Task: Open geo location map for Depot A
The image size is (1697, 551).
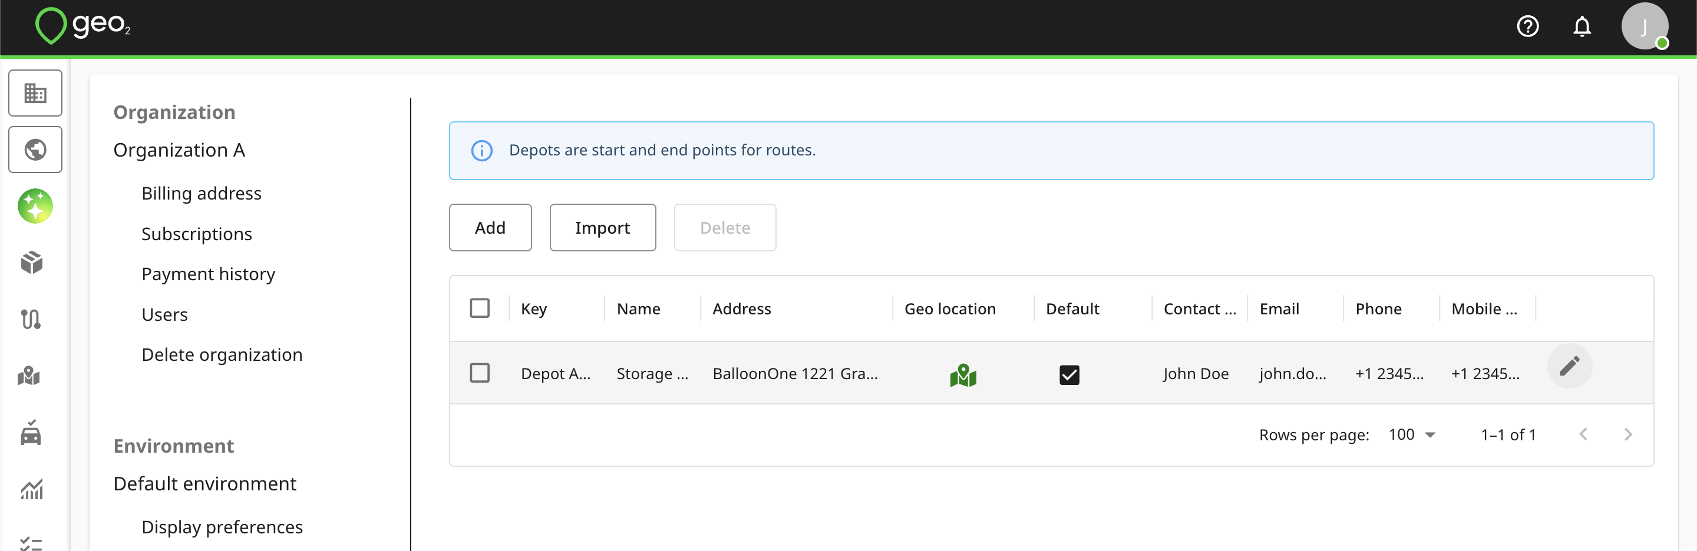Action: [963, 374]
